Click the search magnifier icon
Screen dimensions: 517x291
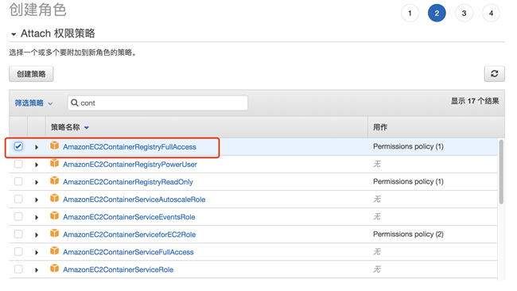point(75,103)
